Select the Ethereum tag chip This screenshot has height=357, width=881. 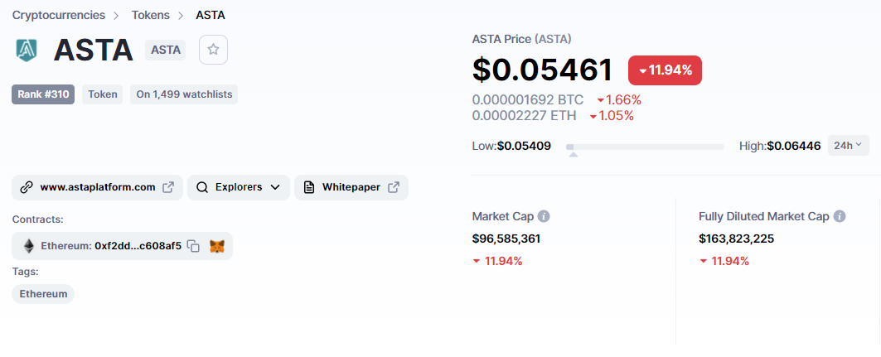pos(43,294)
